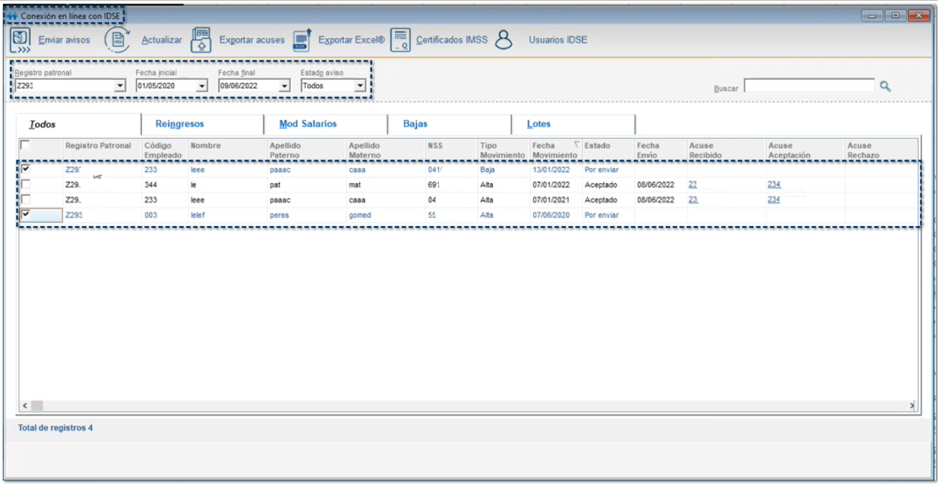Open the Certificados IMSS icon

(401, 41)
